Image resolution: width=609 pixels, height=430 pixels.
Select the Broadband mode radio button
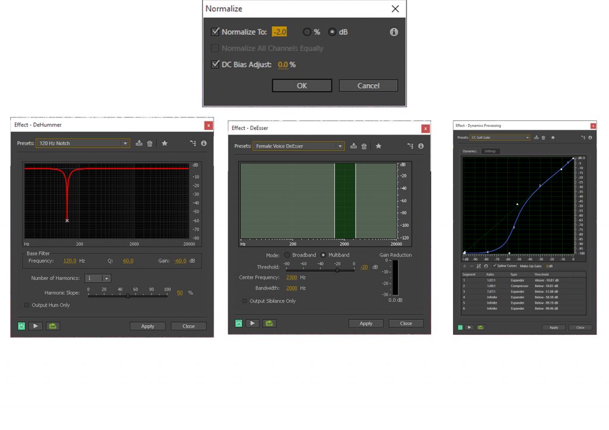(x=287, y=255)
